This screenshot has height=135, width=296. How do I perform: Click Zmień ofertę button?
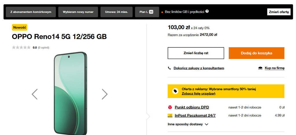[278, 12]
